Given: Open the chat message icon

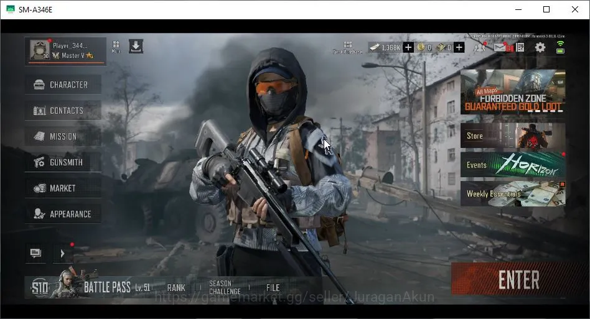Looking at the screenshot, I should (x=35, y=253).
